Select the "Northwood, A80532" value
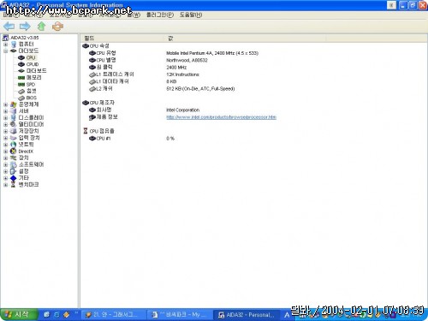The image size is (428, 321). (187, 60)
